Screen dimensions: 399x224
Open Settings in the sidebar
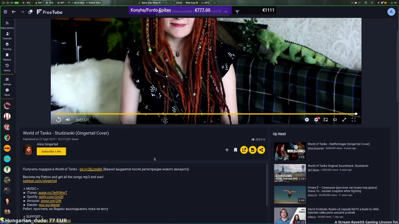coord(7,81)
